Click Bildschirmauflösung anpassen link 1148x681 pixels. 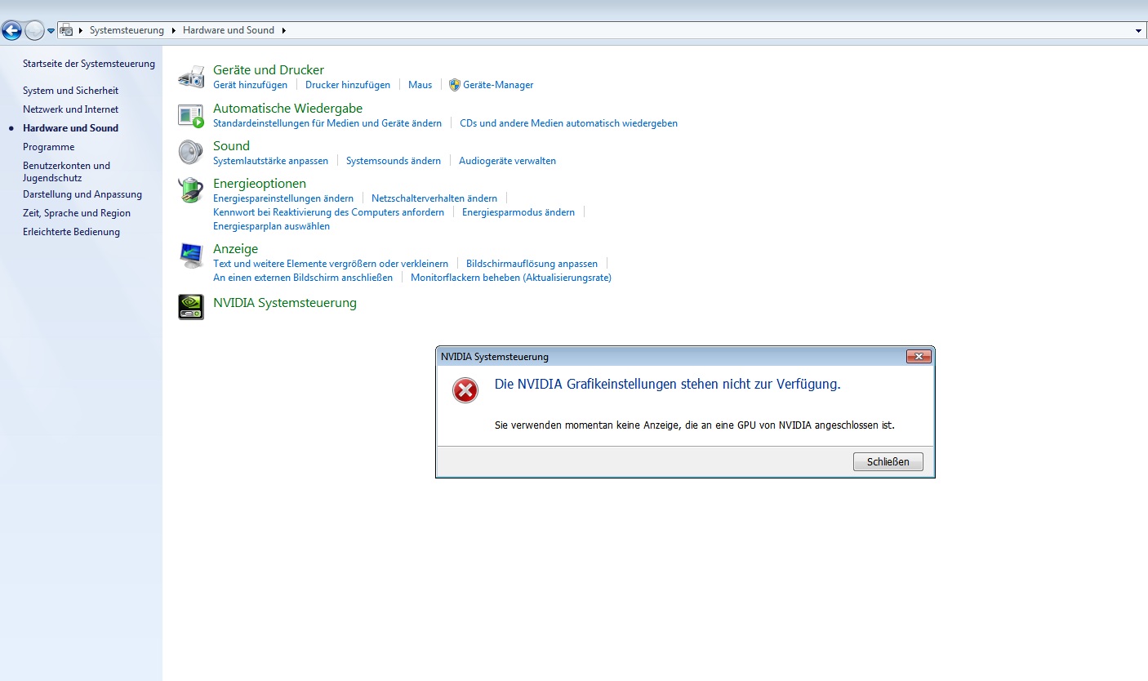click(532, 264)
